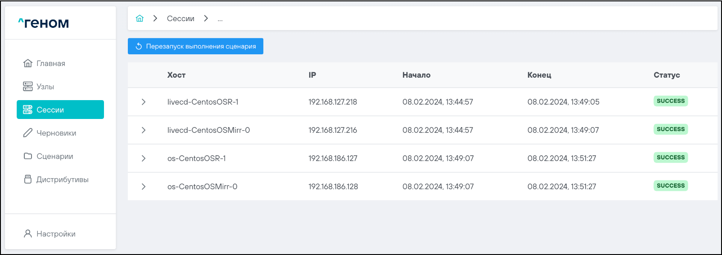The height and width of the screenshot is (255, 722).
Task: Expand the os-CentosOSR-1 row
Action: (x=144, y=158)
